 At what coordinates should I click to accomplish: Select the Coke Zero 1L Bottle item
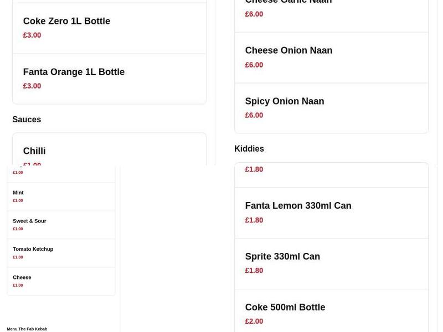coord(66,21)
